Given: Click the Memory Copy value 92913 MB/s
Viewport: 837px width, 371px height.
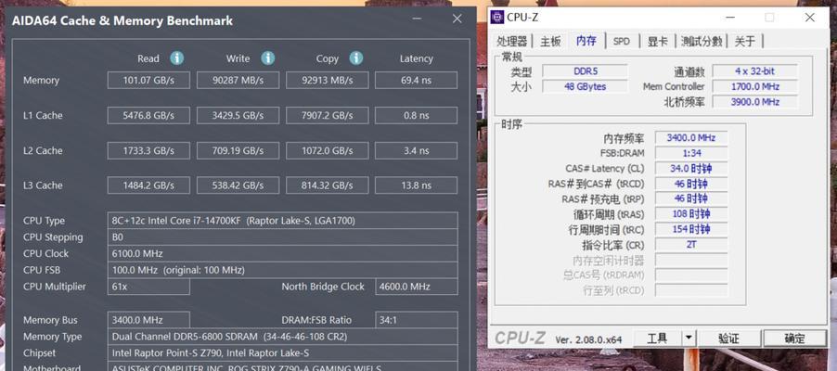Looking at the screenshot, I should (x=327, y=81).
